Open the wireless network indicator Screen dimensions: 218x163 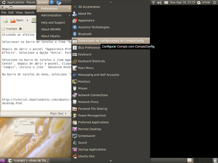(153, 2)
